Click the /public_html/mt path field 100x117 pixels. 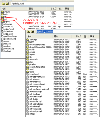[x=68, y=32]
